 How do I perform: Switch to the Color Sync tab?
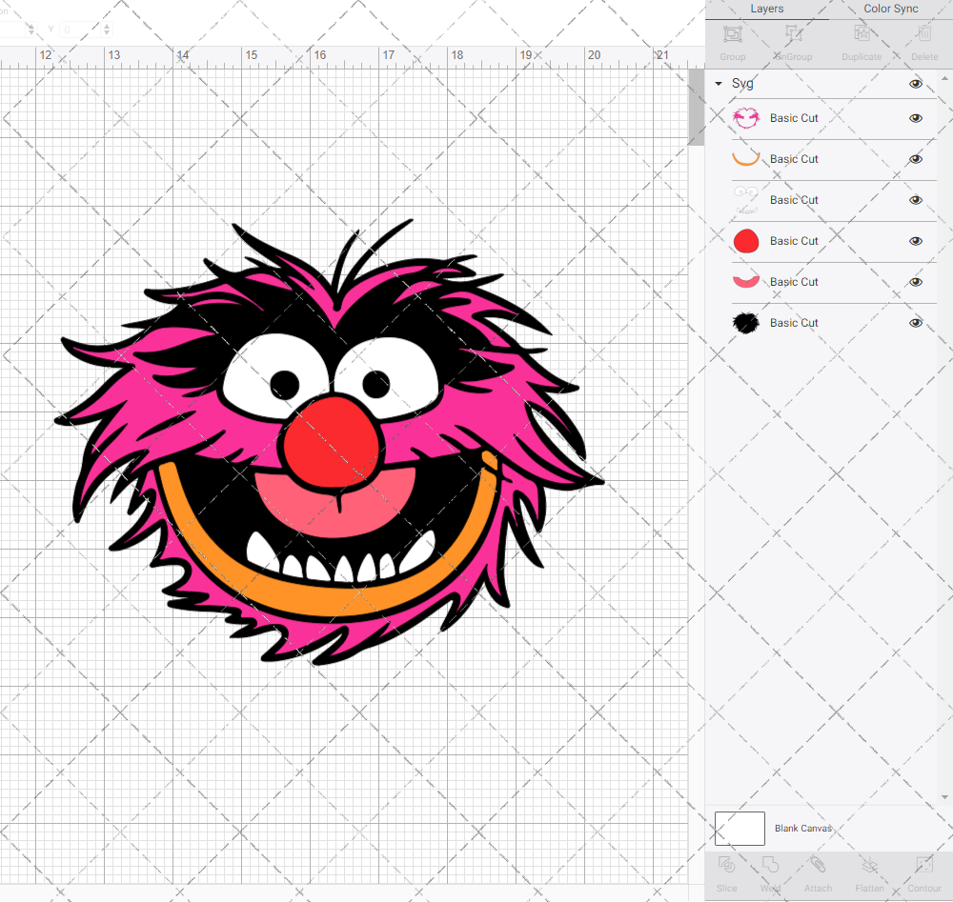(x=890, y=9)
